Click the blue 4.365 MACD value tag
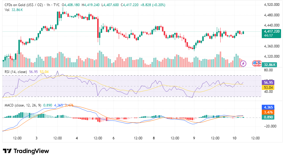This screenshot has width=286, height=167. 268,107
